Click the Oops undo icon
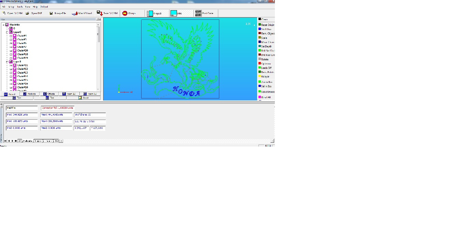Image resolution: width=458 pixels, height=244 pixels. (x=125, y=13)
